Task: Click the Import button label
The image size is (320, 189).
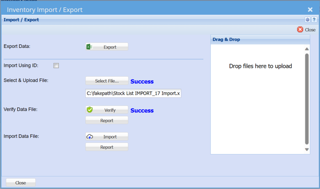Action: coord(110,137)
